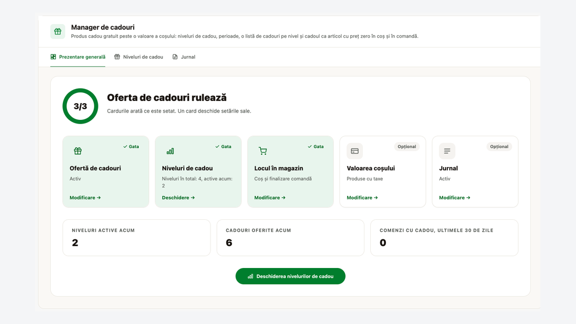Screen dimensions: 576x324
Task: Click Modificare link on the Jurnal card
Action: [x=455, y=198]
